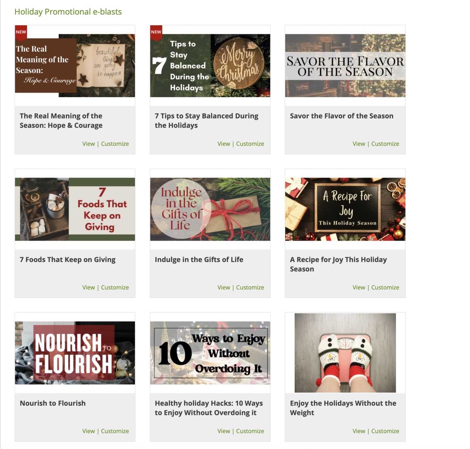Customize Enjoy the Holidays Without the Weight
This screenshot has height=449, width=470.
point(385,431)
